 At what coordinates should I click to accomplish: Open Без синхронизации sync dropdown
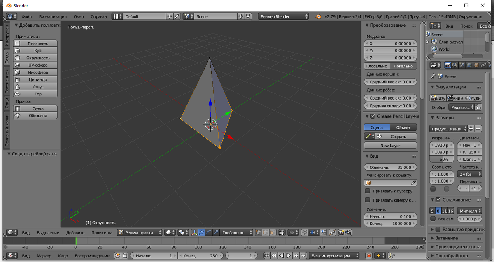click(335, 255)
